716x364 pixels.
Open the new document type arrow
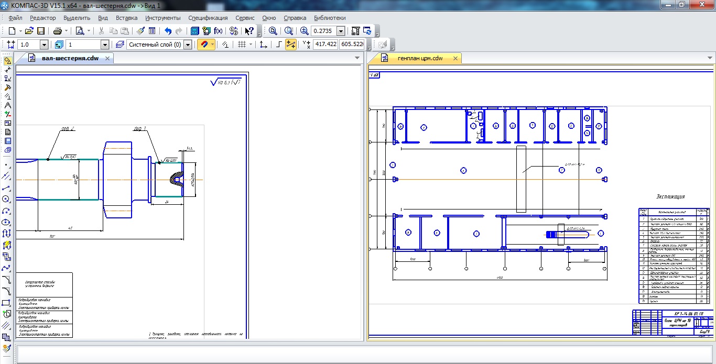pyautogui.click(x=20, y=31)
